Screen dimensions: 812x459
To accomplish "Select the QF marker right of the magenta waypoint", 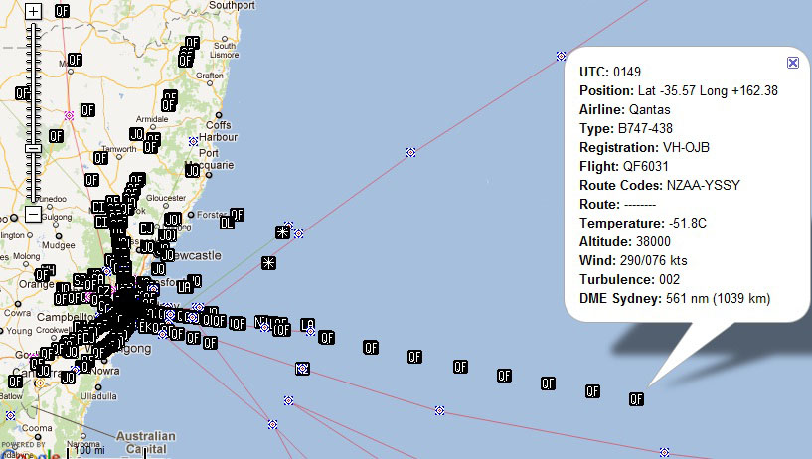I will [87, 109].
